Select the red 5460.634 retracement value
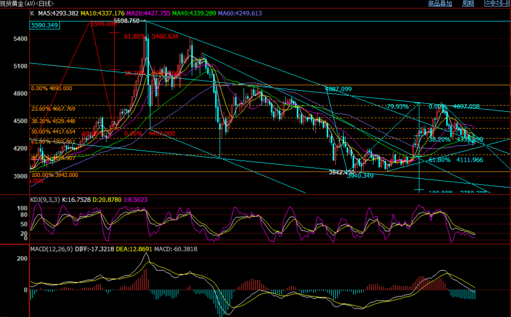 165,36
